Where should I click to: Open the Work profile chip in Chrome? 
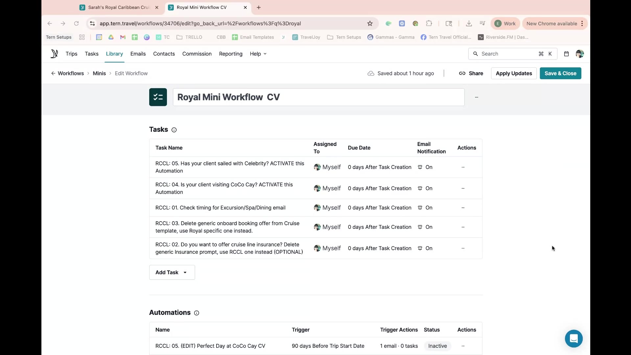(x=505, y=23)
